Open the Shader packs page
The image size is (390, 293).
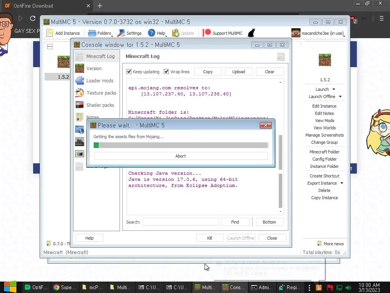tap(97, 105)
